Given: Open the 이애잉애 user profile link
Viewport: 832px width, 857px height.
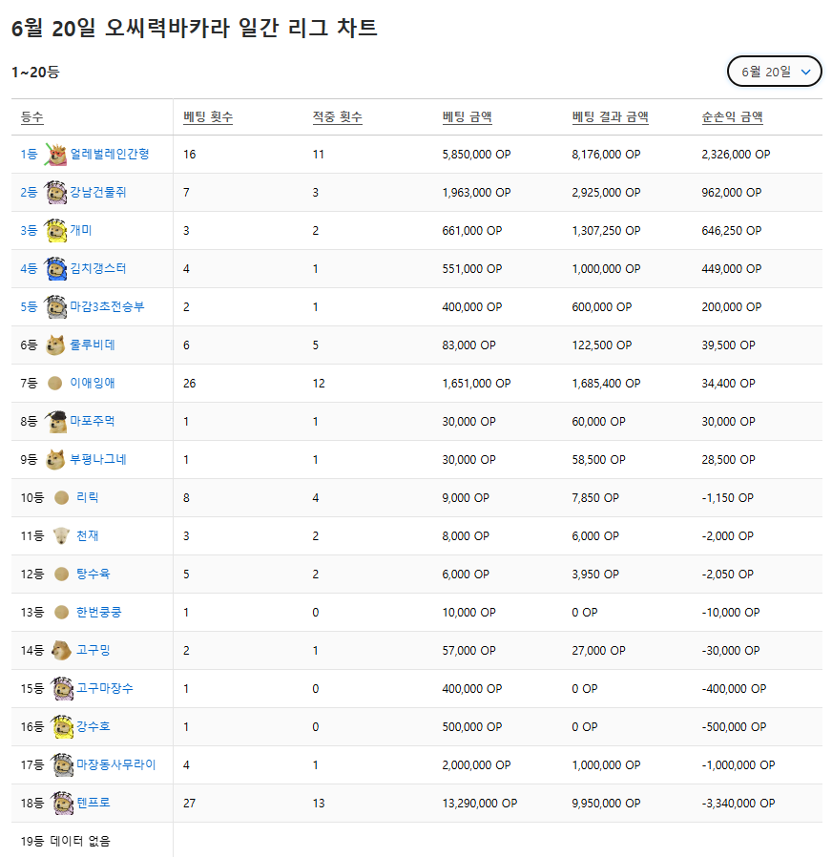Looking at the screenshot, I should 93,383.
